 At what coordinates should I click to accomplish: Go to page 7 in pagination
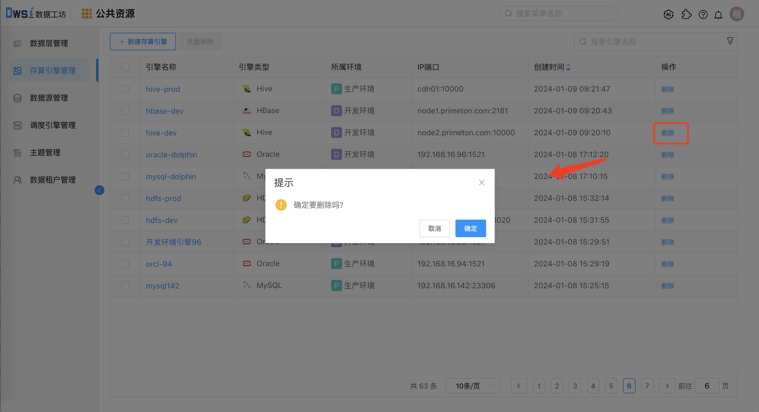click(647, 386)
